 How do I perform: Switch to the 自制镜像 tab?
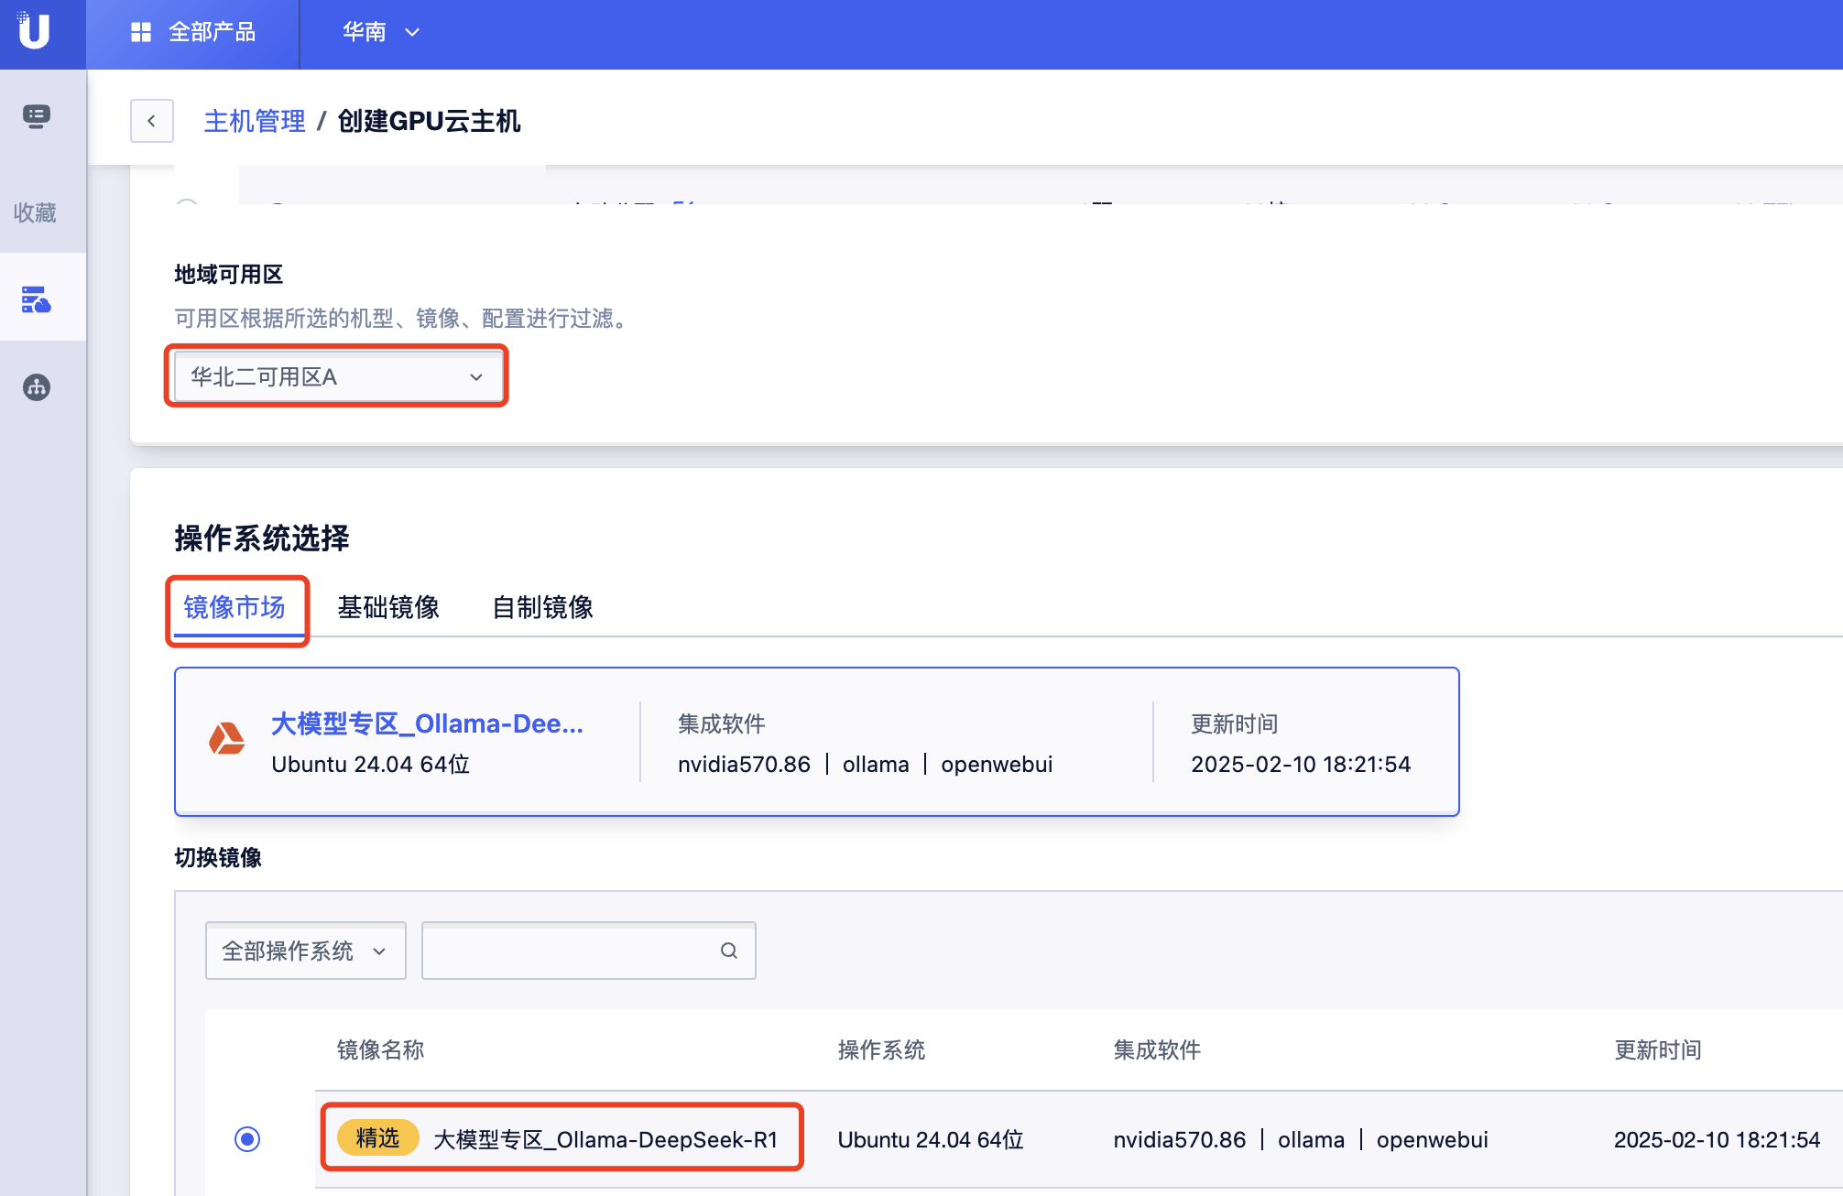coord(542,607)
